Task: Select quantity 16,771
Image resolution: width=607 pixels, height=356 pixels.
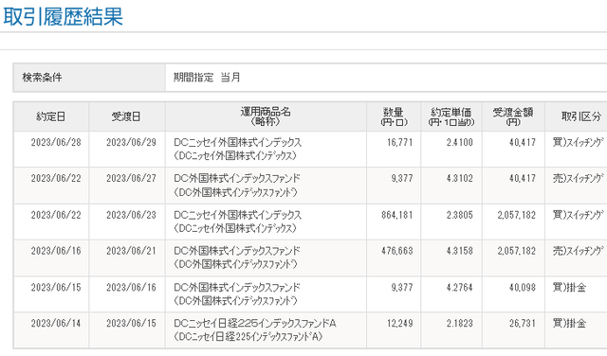Action: click(x=400, y=142)
